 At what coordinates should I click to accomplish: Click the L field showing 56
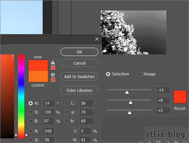tap(86, 103)
